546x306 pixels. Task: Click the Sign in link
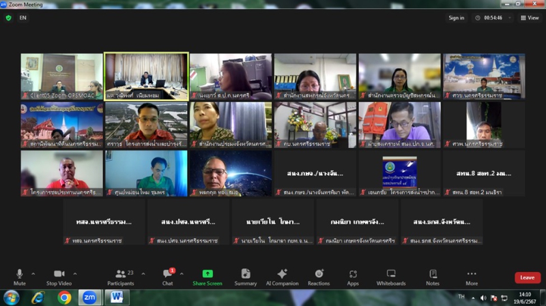(456, 18)
